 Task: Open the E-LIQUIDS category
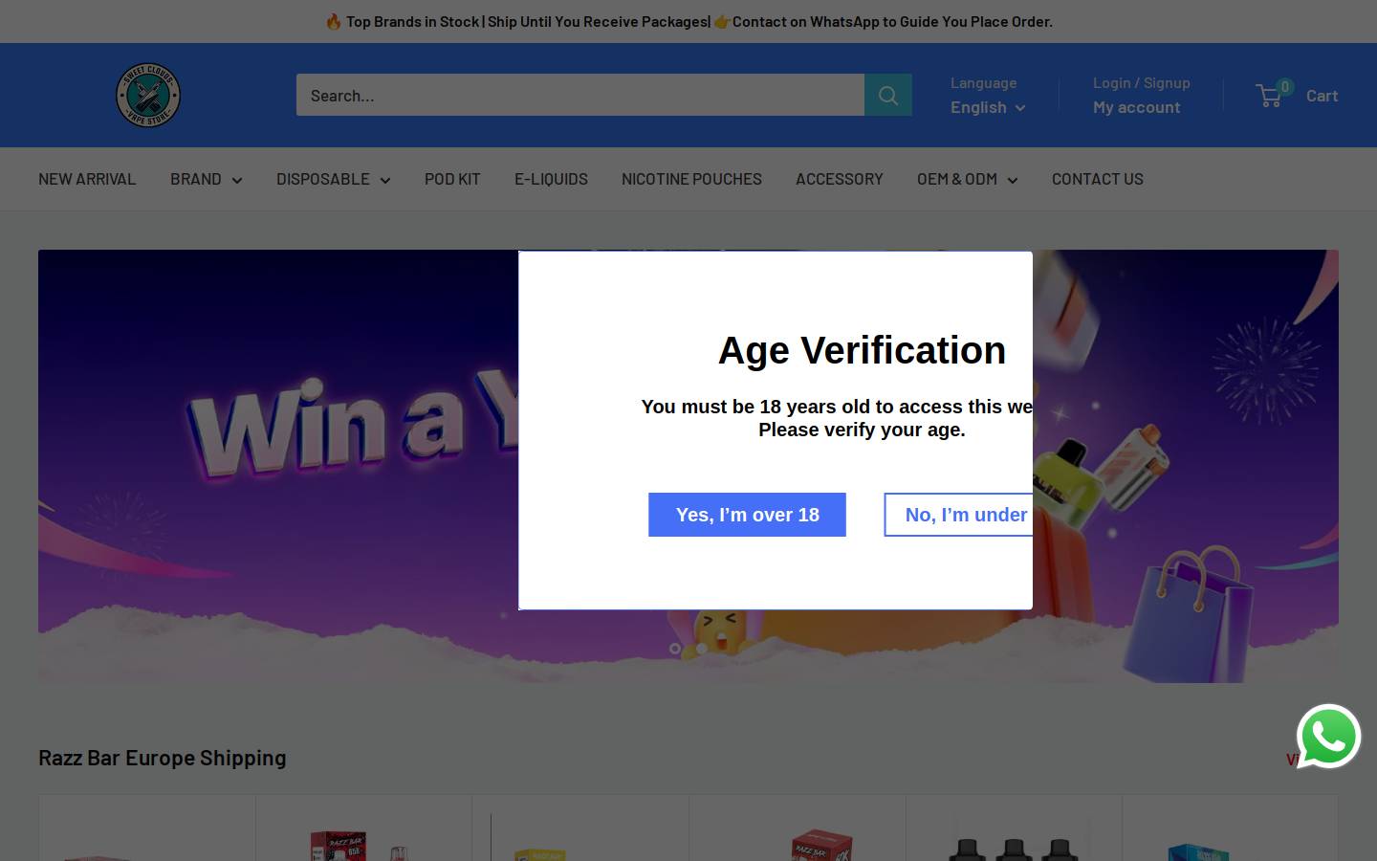pyautogui.click(x=551, y=179)
